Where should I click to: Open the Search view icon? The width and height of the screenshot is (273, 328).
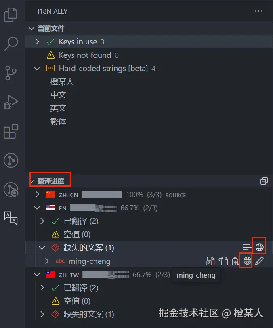click(11, 44)
